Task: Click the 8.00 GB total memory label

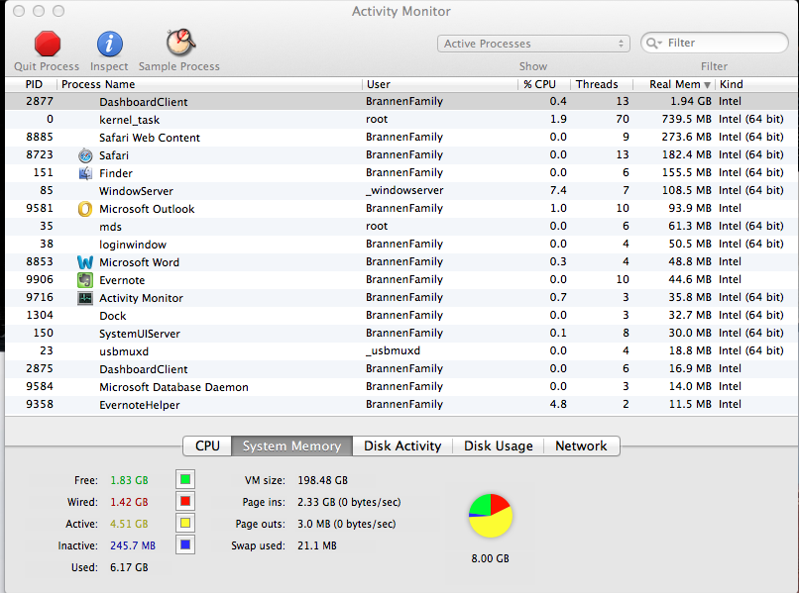Action: pos(490,558)
